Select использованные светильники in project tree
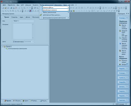This screenshot has height=106, width=131. point(17,49)
